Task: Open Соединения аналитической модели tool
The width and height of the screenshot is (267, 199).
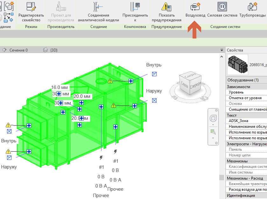Action: coord(98,12)
